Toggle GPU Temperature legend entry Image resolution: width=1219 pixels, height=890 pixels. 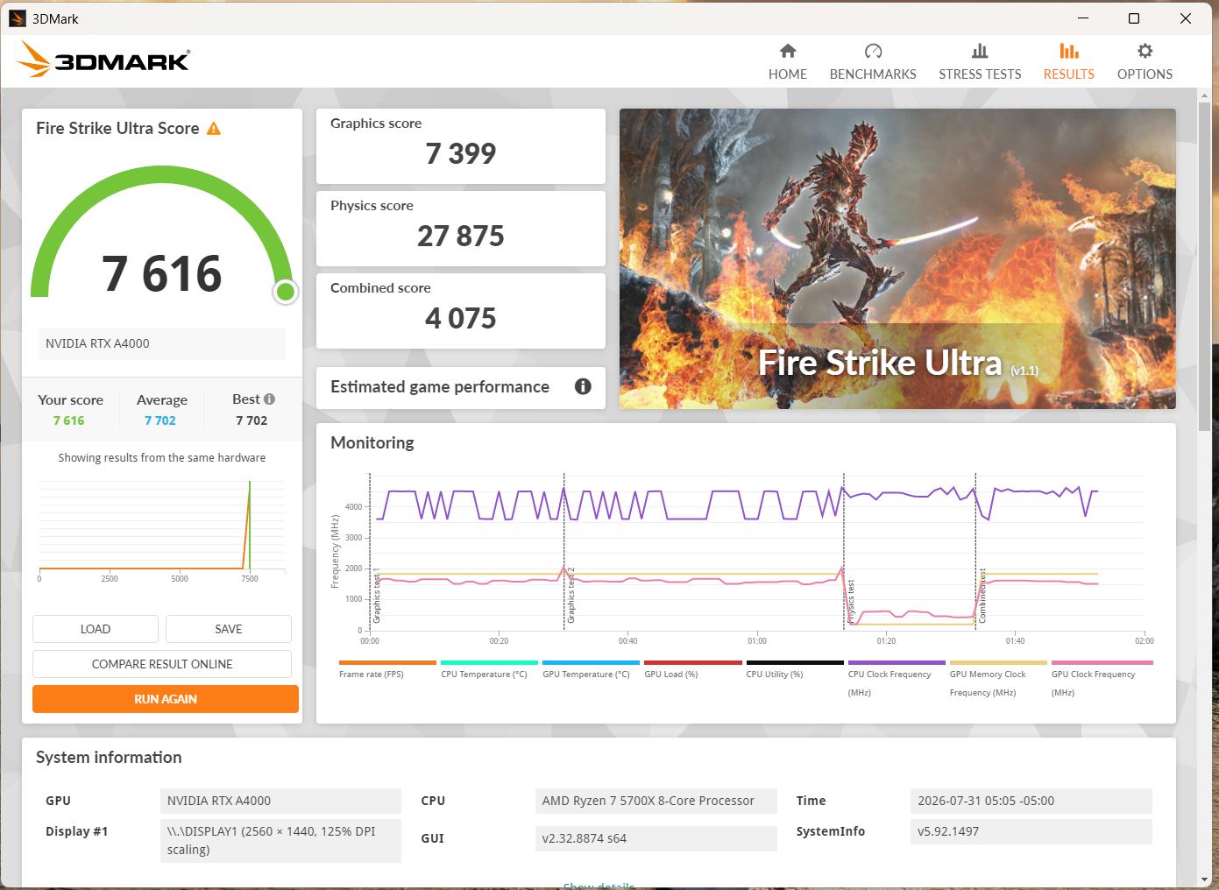(590, 669)
